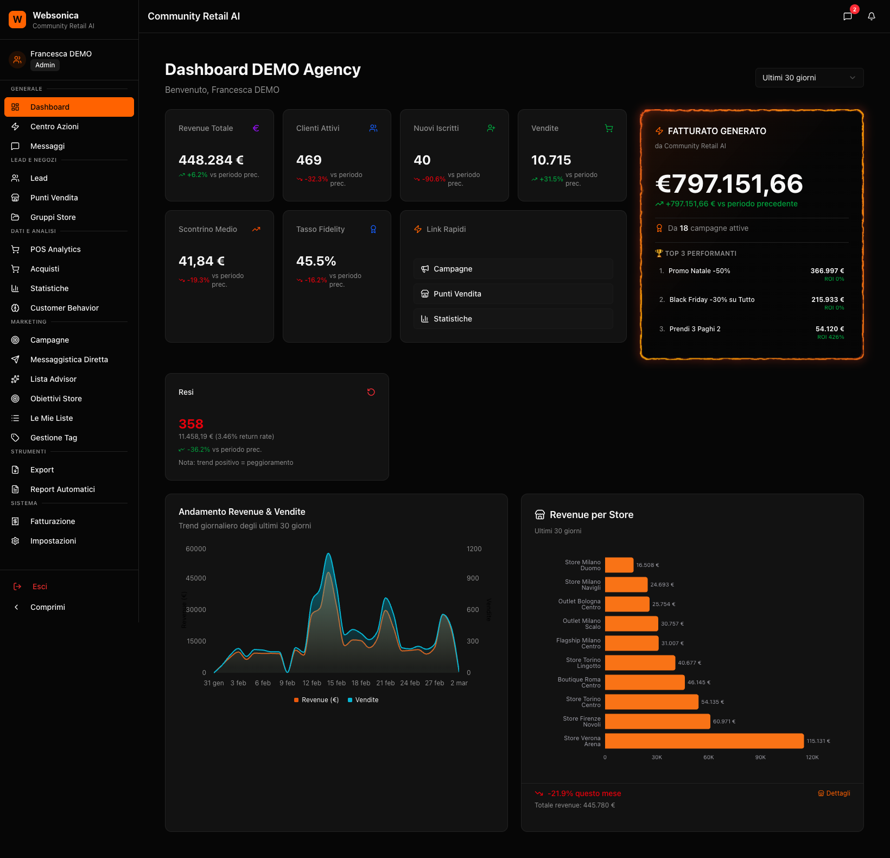Click the chat bubble icon with notification badge
The image size is (890, 858).
click(848, 16)
